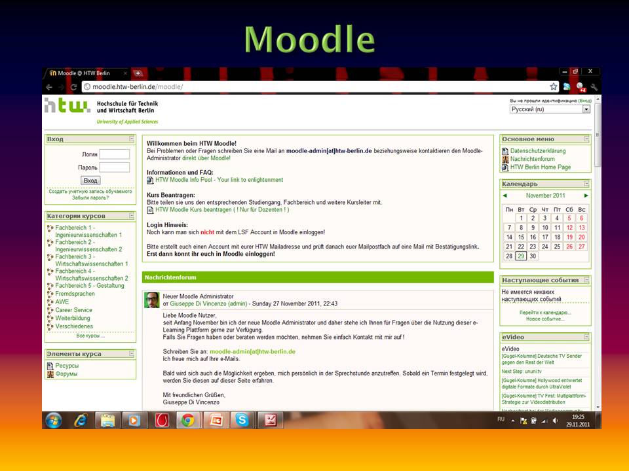629x471 pixels.
Task: Reload the page with the refresh icon
Action: click(x=73, y=87)
